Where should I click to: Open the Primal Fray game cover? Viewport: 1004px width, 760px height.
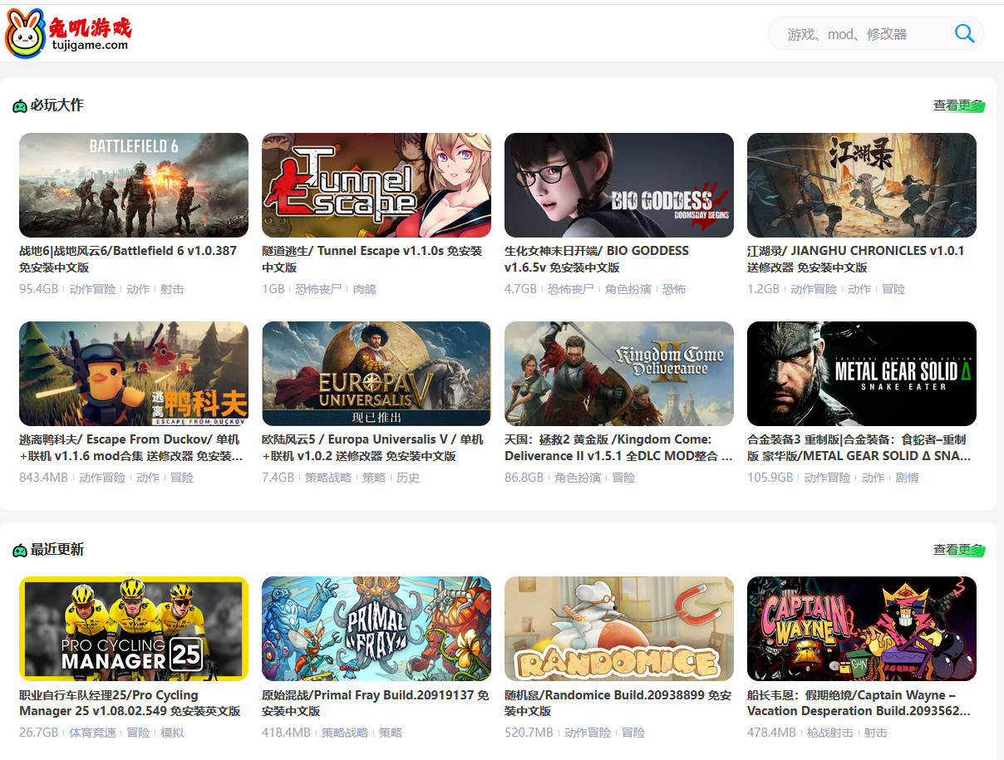376,629
